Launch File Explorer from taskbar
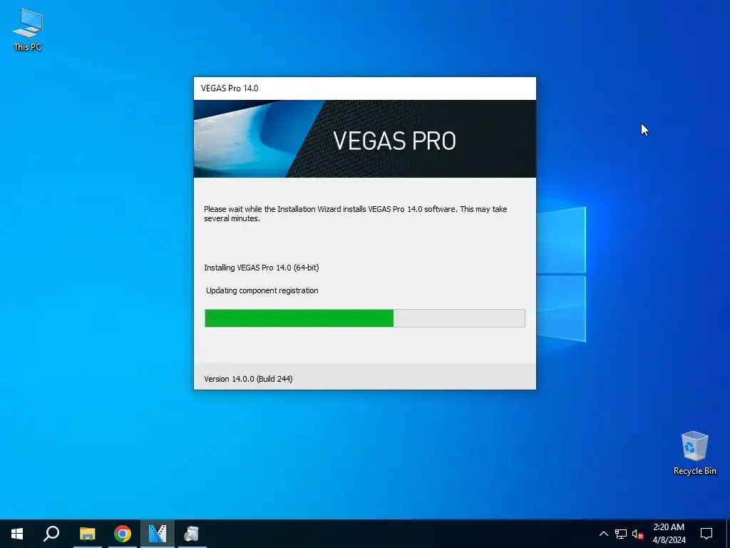This screenshot has width=730, height=548. pyautogui.click(x=87, y=534)
